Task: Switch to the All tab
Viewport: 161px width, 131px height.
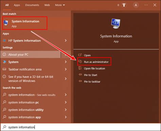Action: [x=7, y=5]
